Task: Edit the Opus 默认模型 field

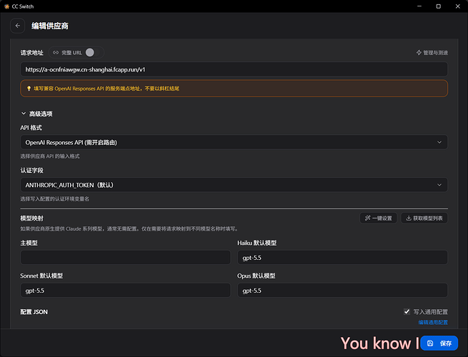Action: click(342, 290)
